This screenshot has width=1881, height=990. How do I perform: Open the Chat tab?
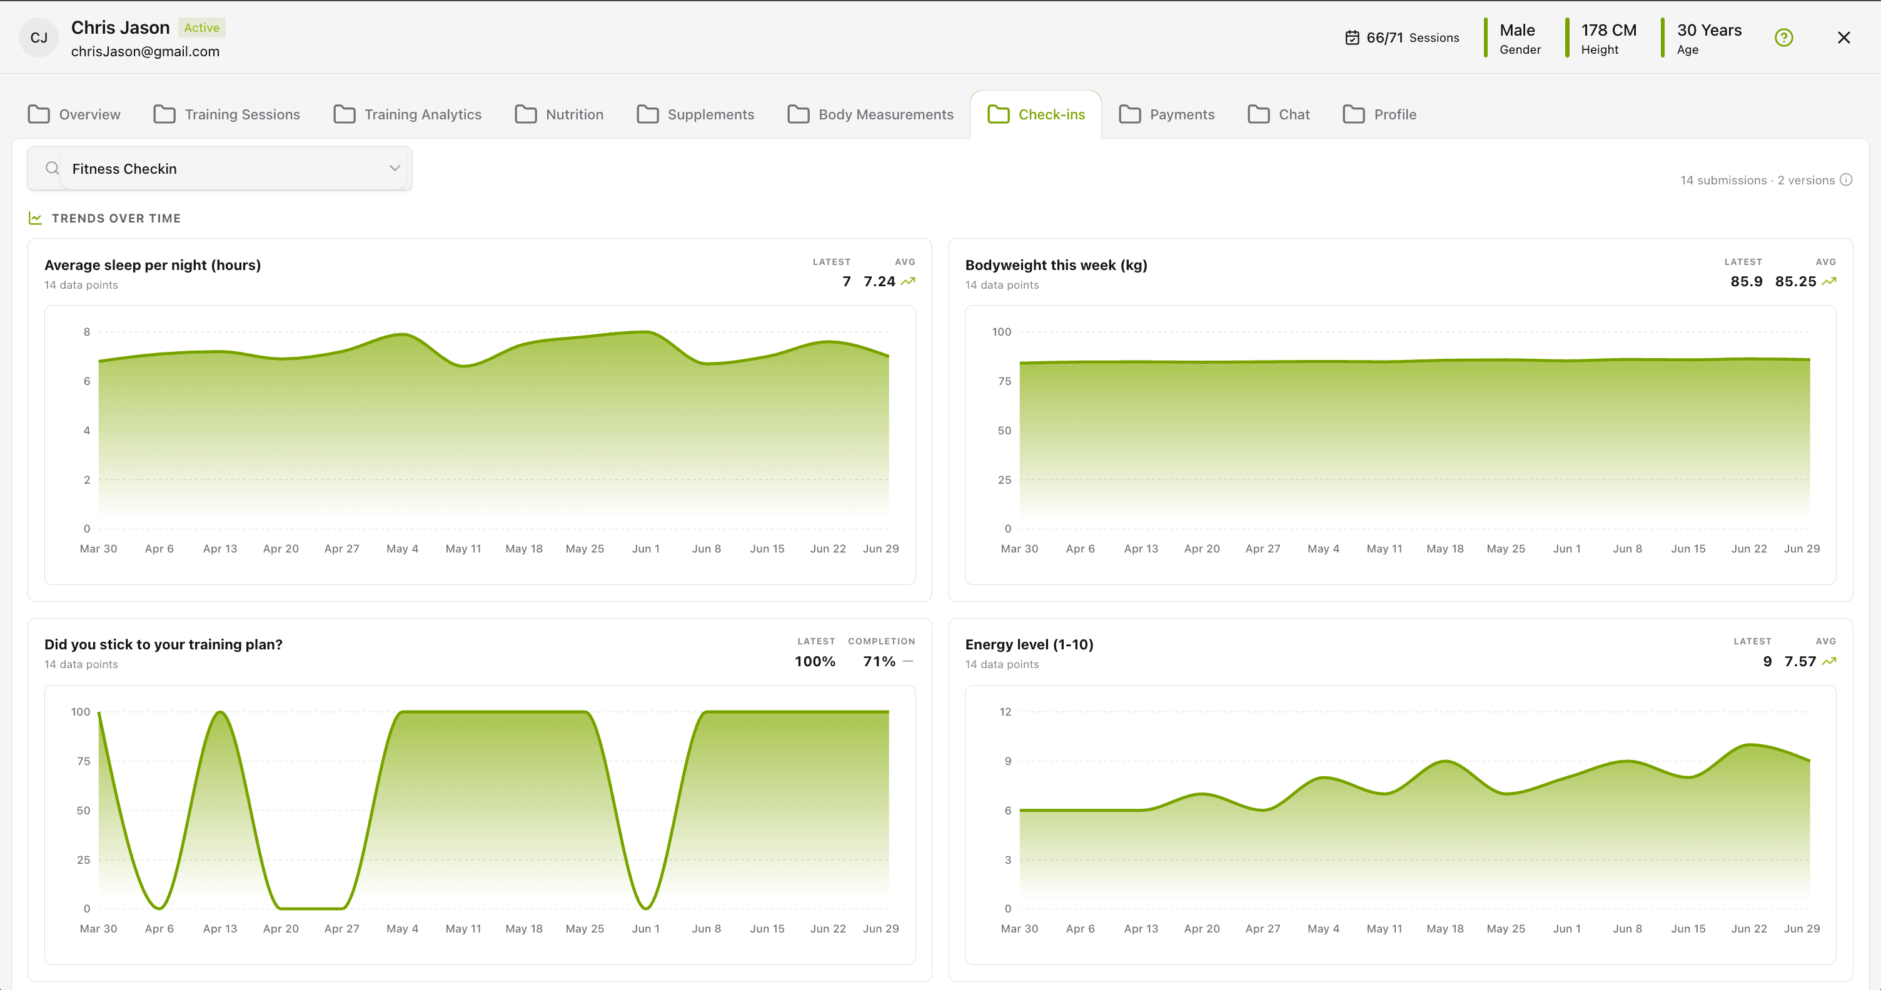coord(1279,114)
